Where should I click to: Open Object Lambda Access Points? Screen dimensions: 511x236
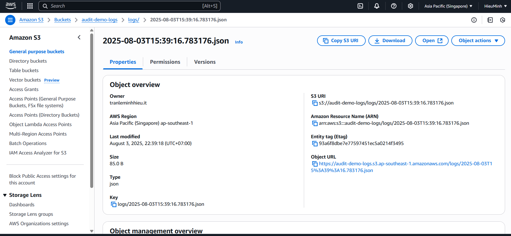pos(40,124)
